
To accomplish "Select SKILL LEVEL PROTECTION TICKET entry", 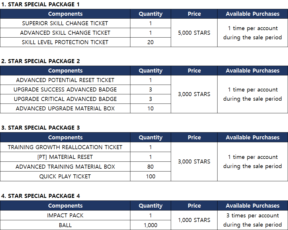I will click(x=65, y=42).
